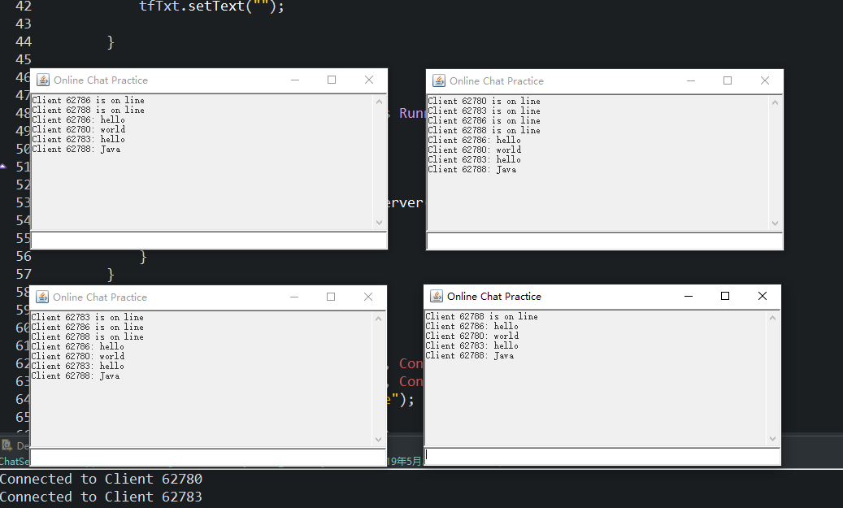Click 'Client 62780 is on line' message
This screenshot has height=508, width=843.
coord(484,101)
